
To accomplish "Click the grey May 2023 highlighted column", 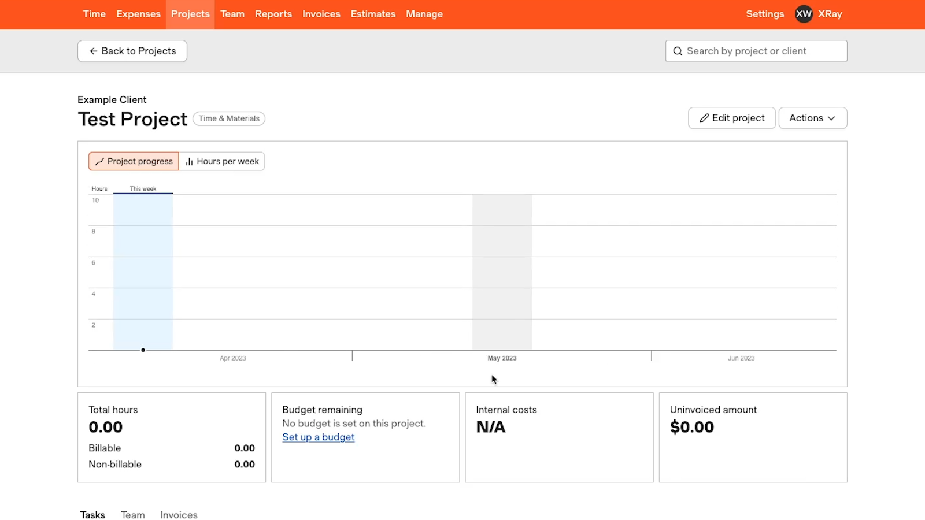I will pyautogui.click(x=502, y=272).
